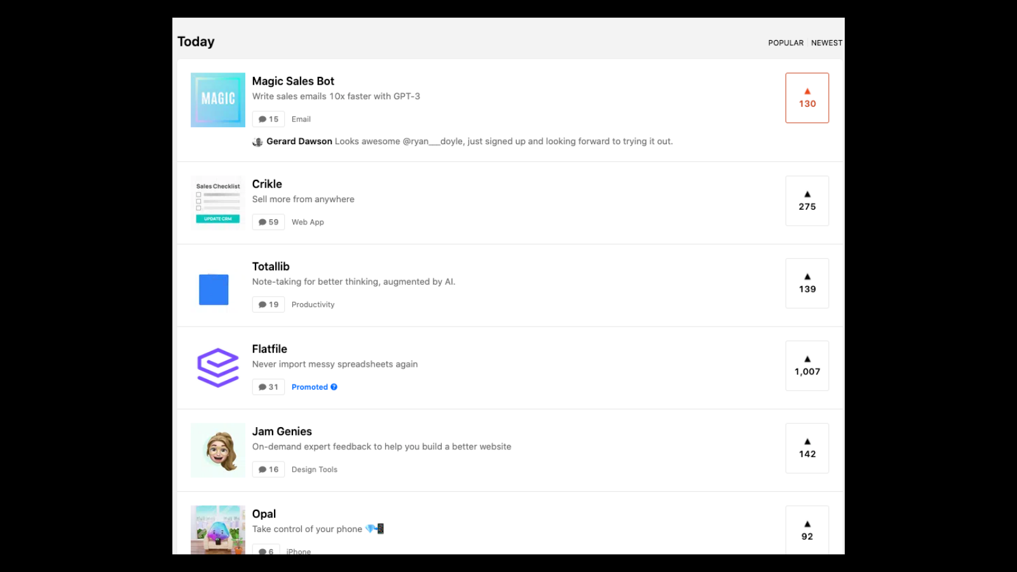Viewport: 1017px width, 572px height.
Task: View 15 comments on Magic Sales Bot
Action: click(268, 119)
